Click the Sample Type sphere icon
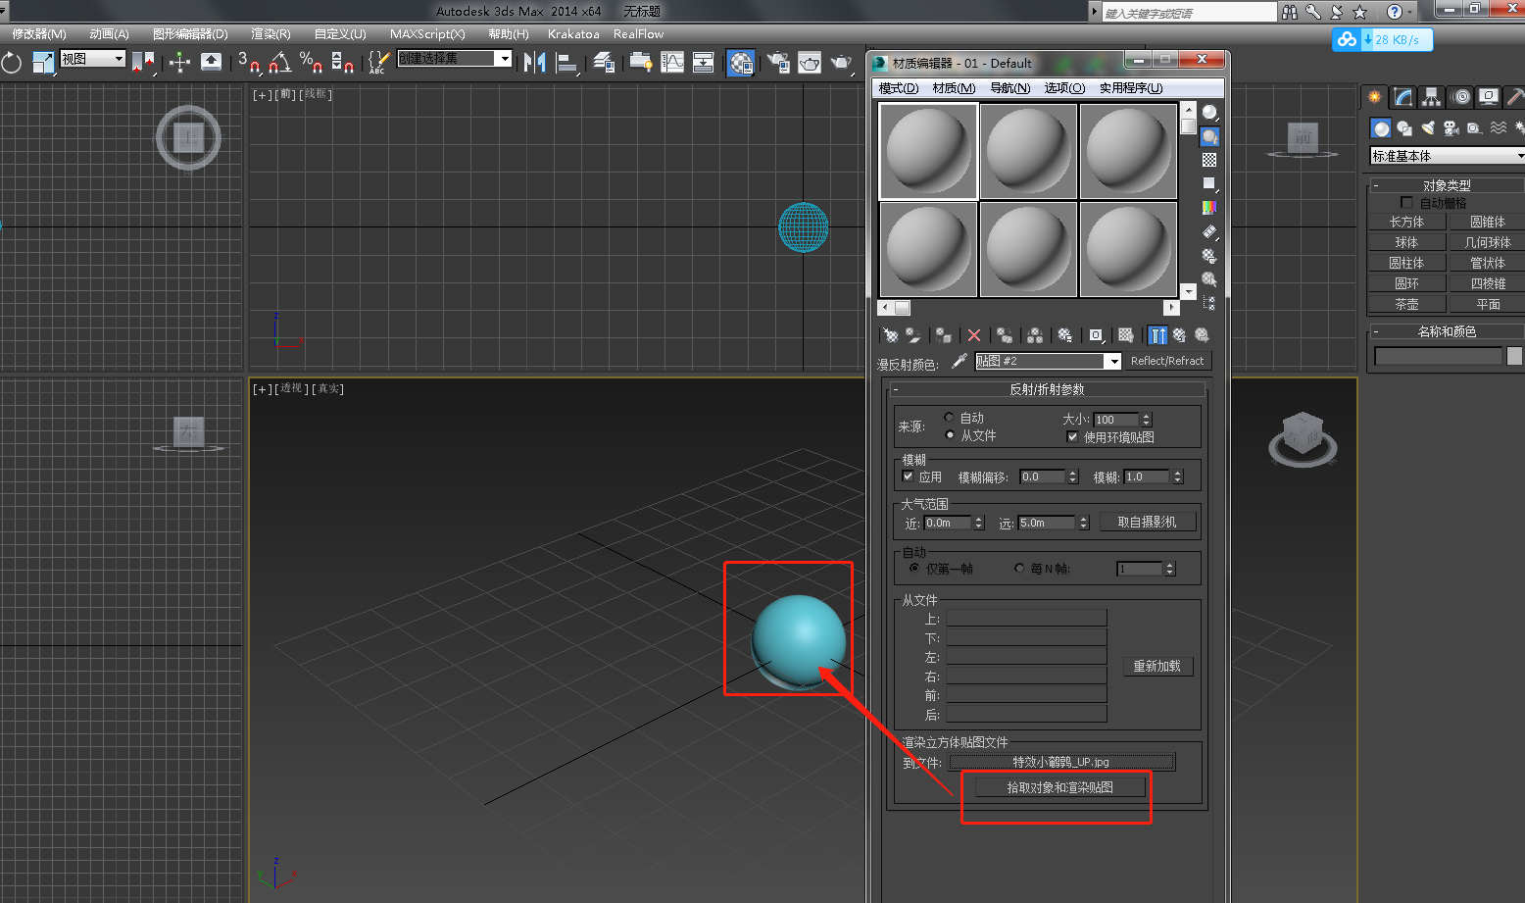The width and height of the screenshot is (1525, 903). (x=1209, y=113)
